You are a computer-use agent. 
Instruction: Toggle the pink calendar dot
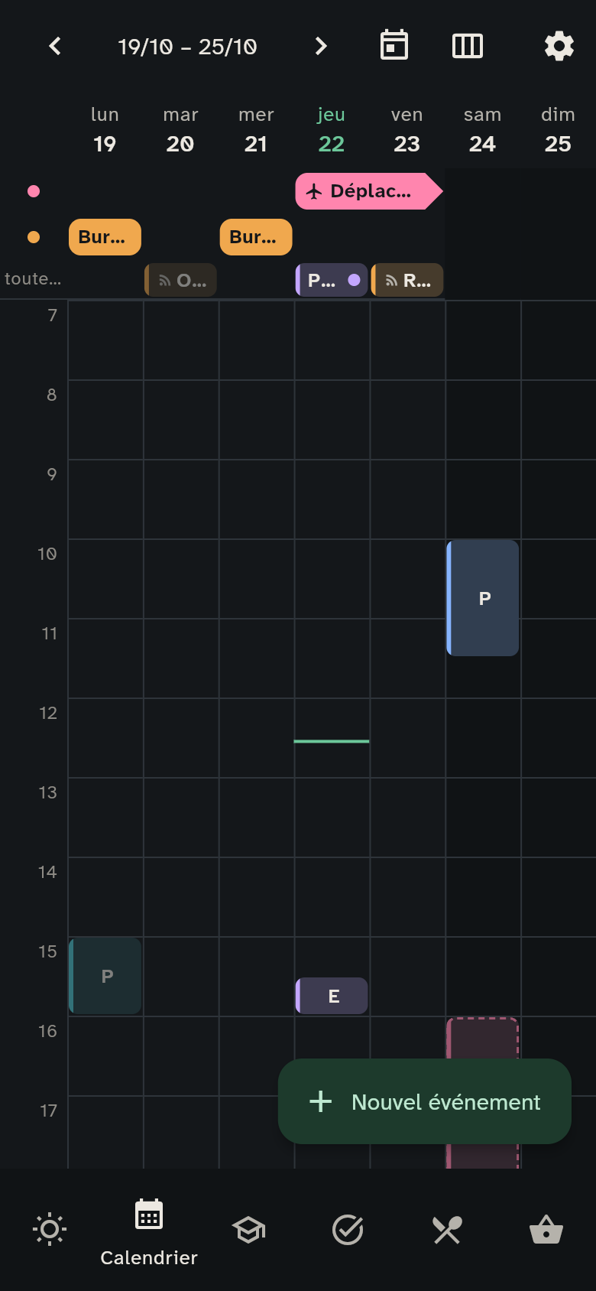tap(34, 191)
